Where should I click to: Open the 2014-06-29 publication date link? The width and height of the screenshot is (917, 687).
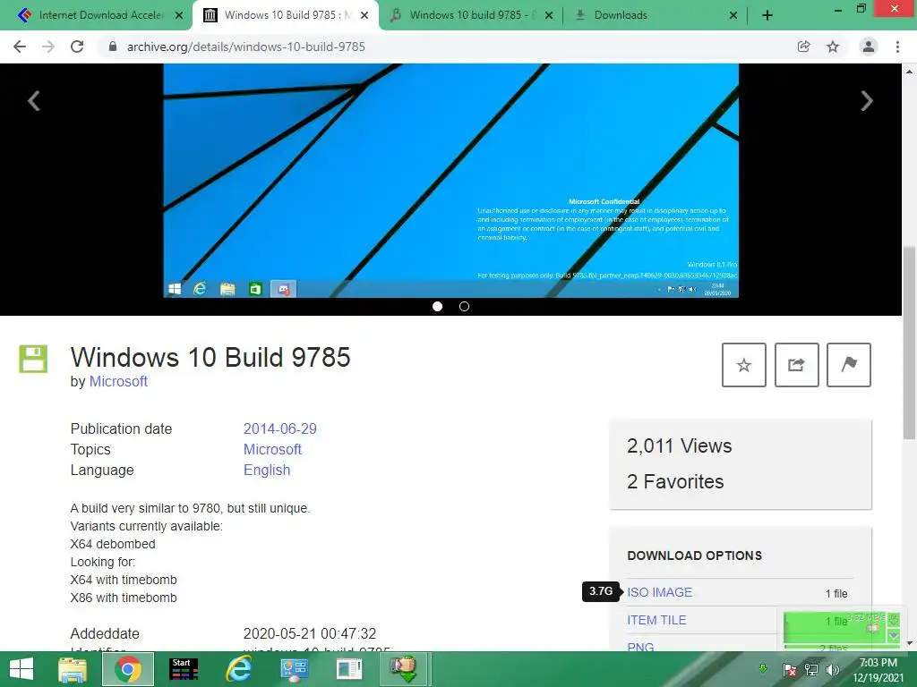click(x=280, y=428)
